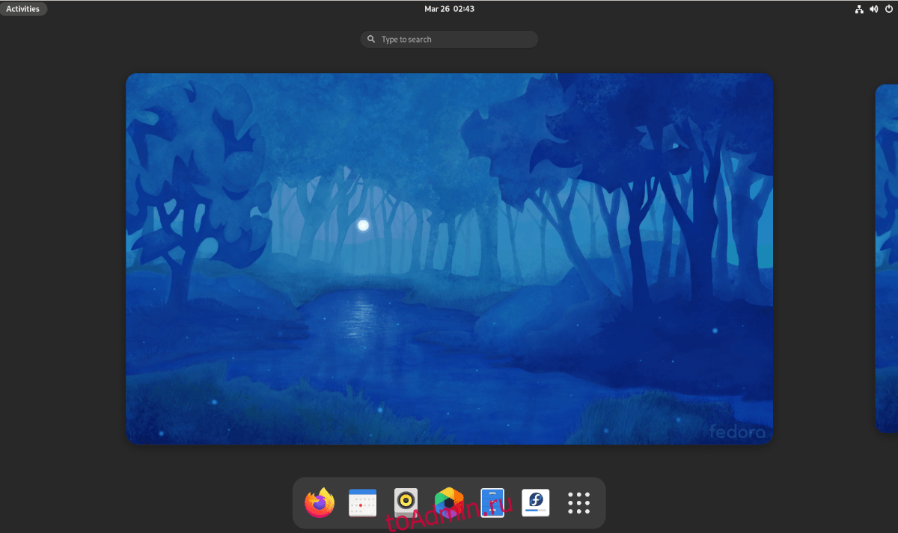Show all applications grid
The image size is (898, 533).
point(579,502)
